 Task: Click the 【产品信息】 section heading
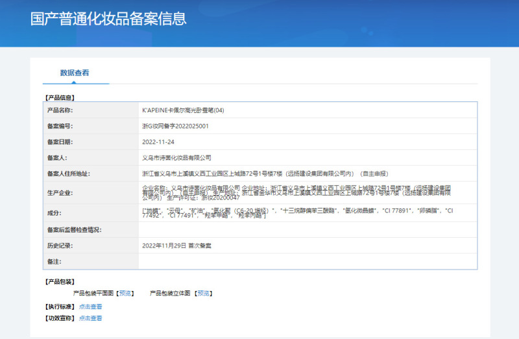click(x=60, y=97)
